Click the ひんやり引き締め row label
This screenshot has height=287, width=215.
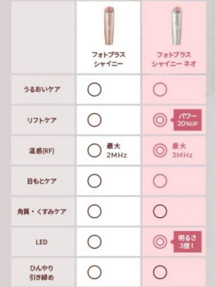[x=41, y=272]
